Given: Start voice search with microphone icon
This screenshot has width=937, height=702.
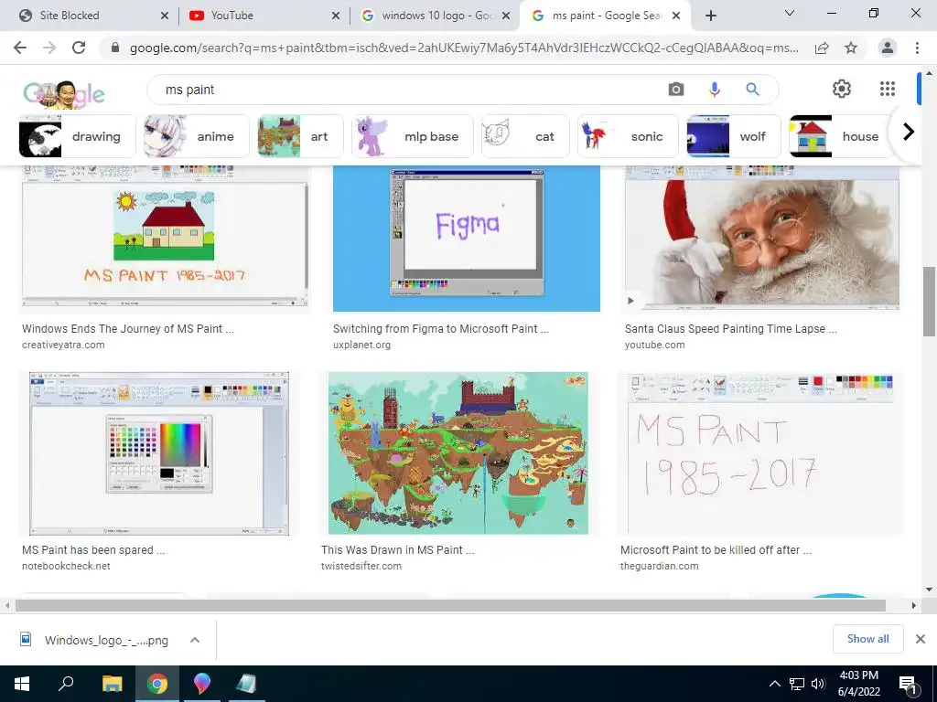Looking at the screenshot, I should point(714,90).
